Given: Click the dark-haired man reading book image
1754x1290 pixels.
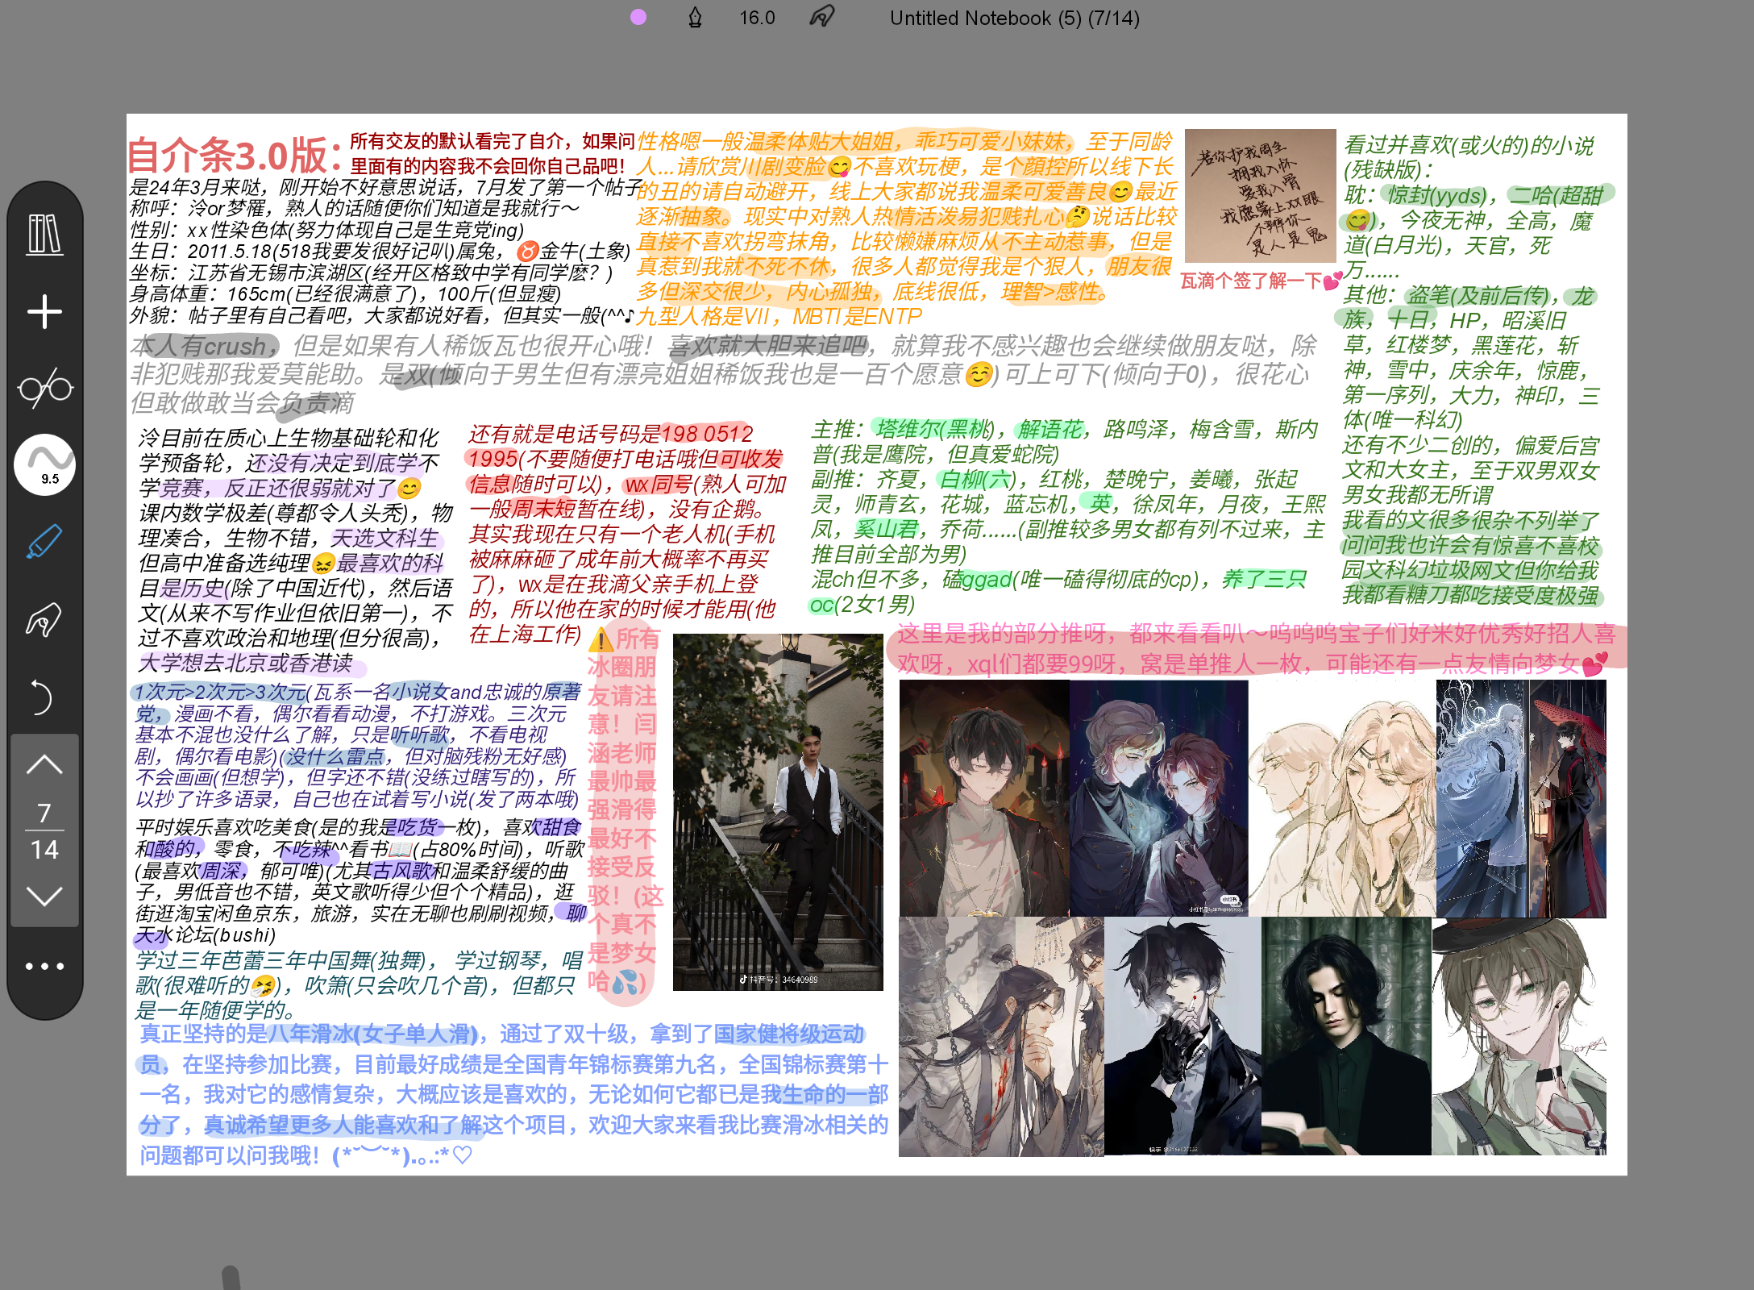Looking at the screenshot, I should point(1346,1037).
